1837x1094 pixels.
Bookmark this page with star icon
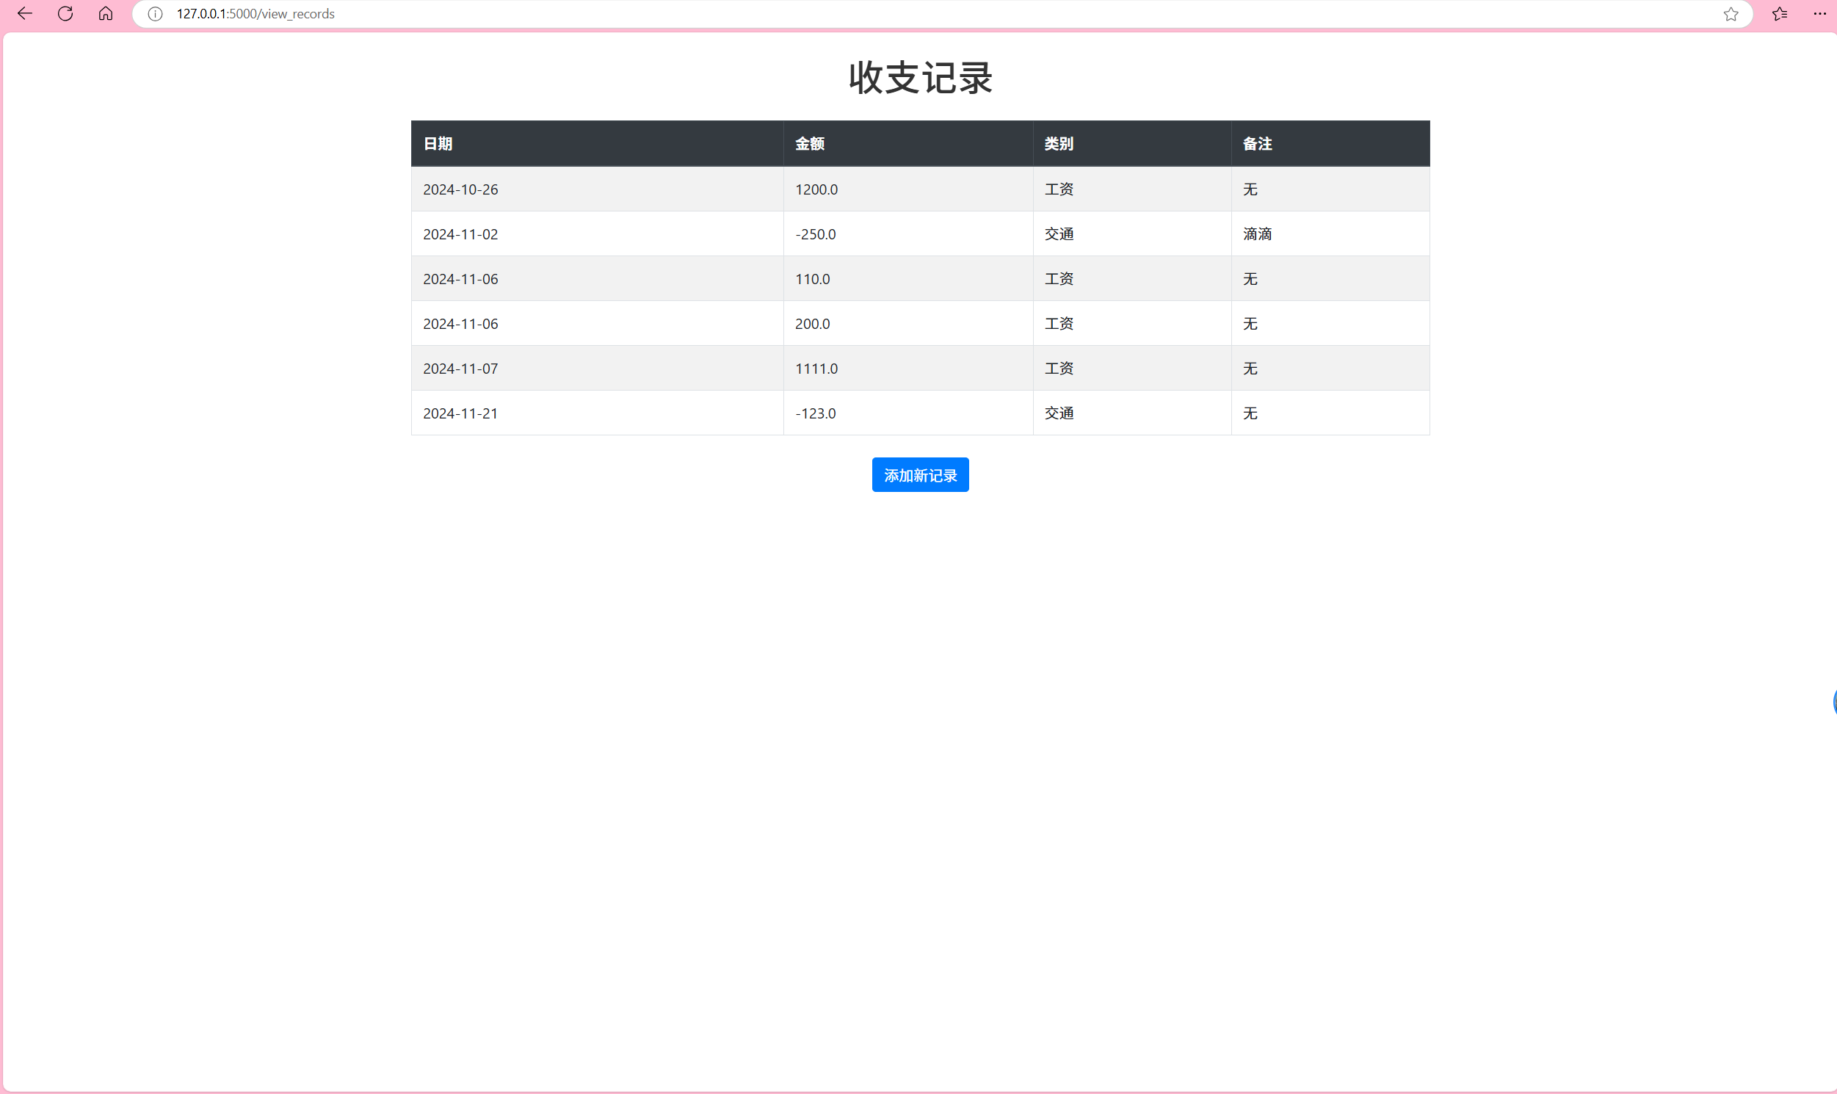[x=1731, y=14]
